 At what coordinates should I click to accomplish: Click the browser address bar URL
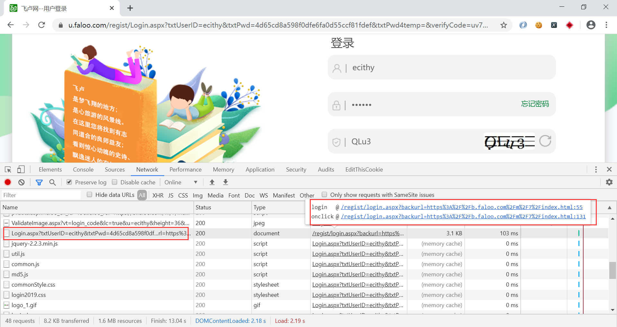coord(278,25)
